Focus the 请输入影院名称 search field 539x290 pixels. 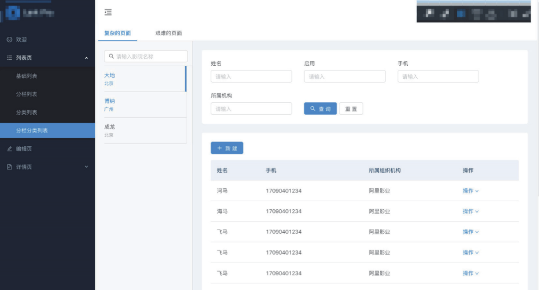[146, 56]
